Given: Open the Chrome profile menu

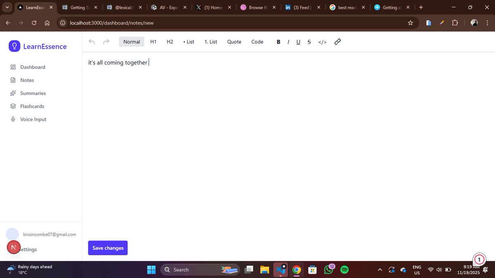Looking at the screenshot, I should coord(474,23).
